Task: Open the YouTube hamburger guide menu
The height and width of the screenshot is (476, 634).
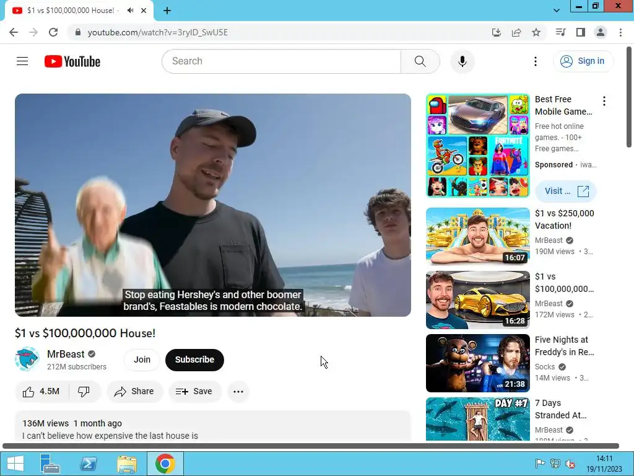Action: (x=22, y=61)
